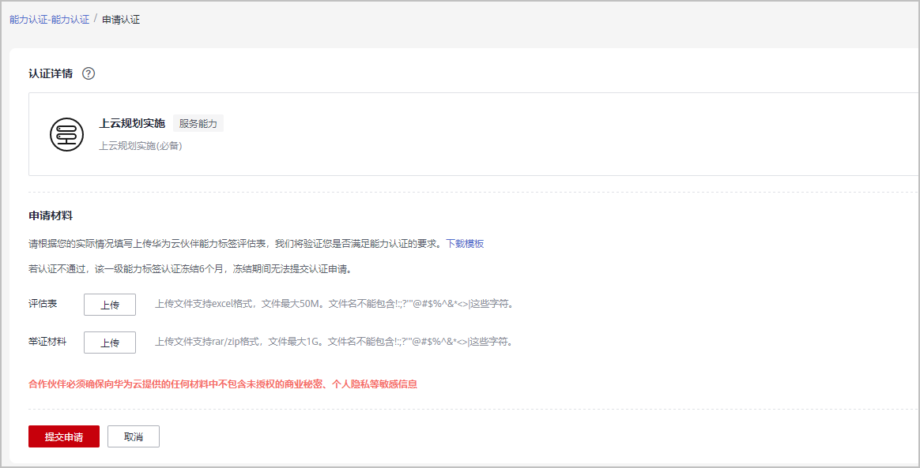Click the 申请材料 section heading
Viewport: 920px width, 468px height.
tap(51, 215)
